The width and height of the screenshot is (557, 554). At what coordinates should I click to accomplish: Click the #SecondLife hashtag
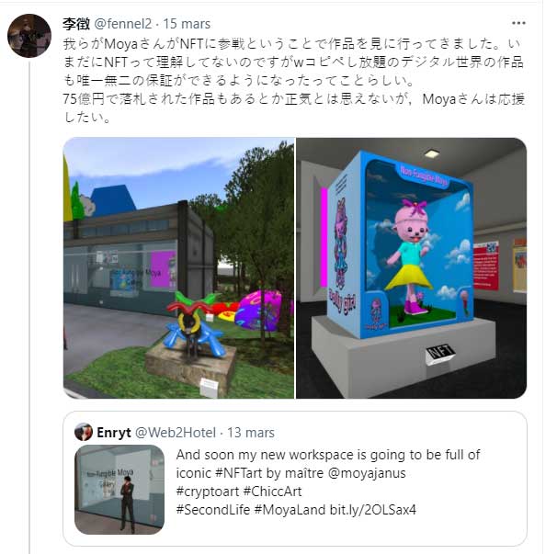(213, 510)
